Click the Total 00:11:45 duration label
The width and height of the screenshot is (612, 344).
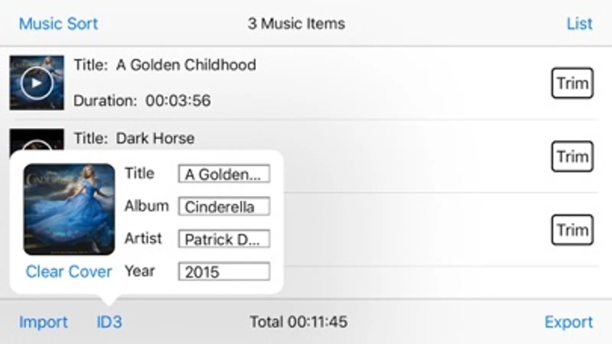pyautogui.click(x=299, y=322)
